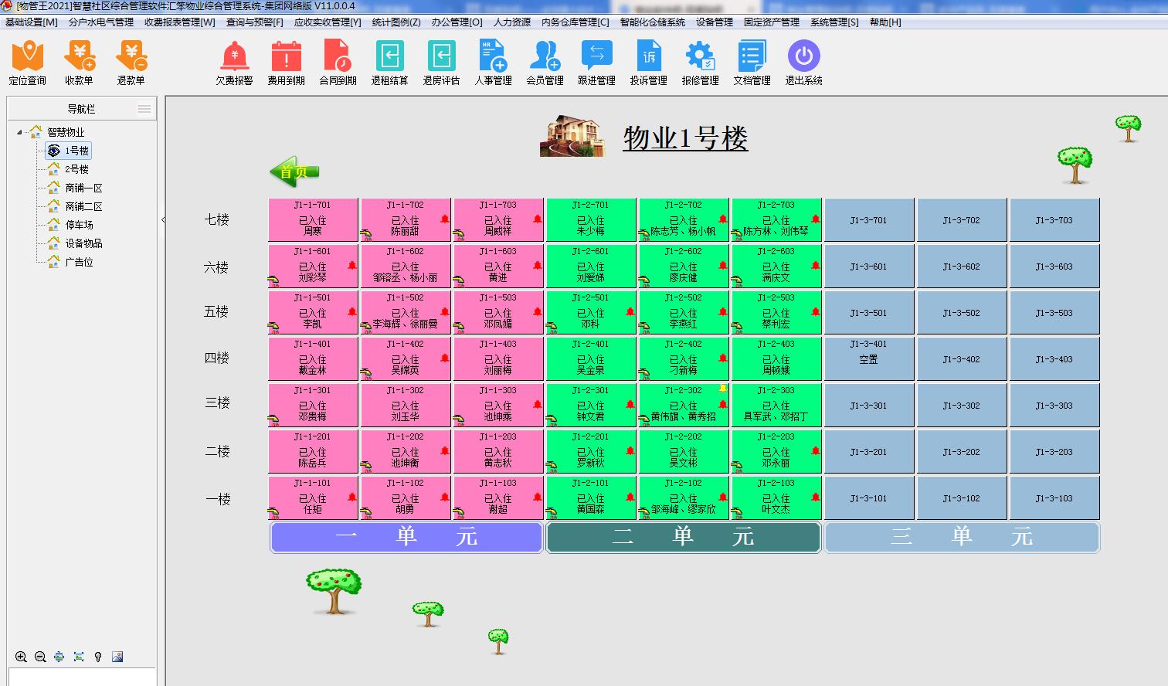Select 商铺一区 in the navigation tree
This screenshot has height=686, width=1168.
click(x=83, y=188)
